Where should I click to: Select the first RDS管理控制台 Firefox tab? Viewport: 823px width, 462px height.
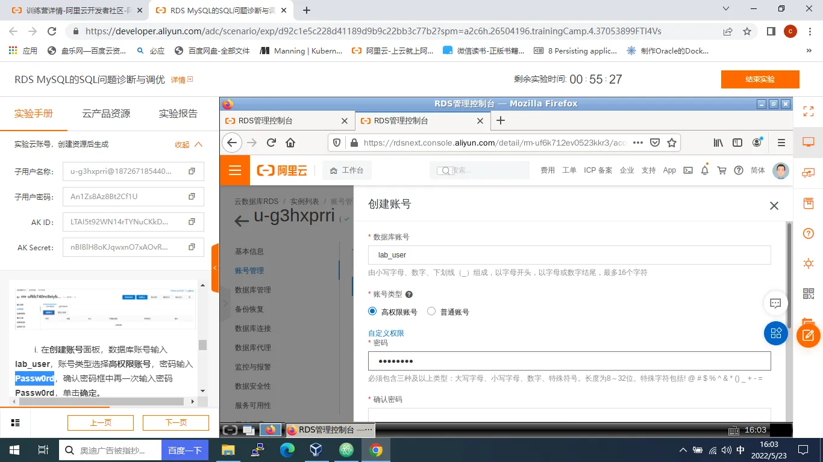coord(287,120)
